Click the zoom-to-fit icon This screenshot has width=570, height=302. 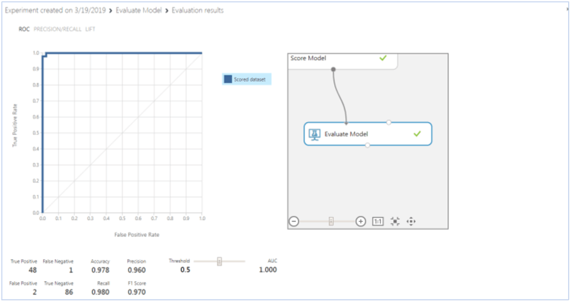pyautogui.click(x=395, y=221)
